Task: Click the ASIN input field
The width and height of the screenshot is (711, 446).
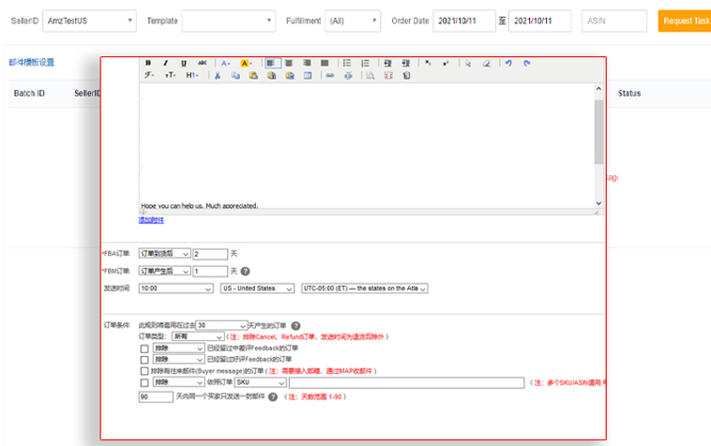Action: 613,21
